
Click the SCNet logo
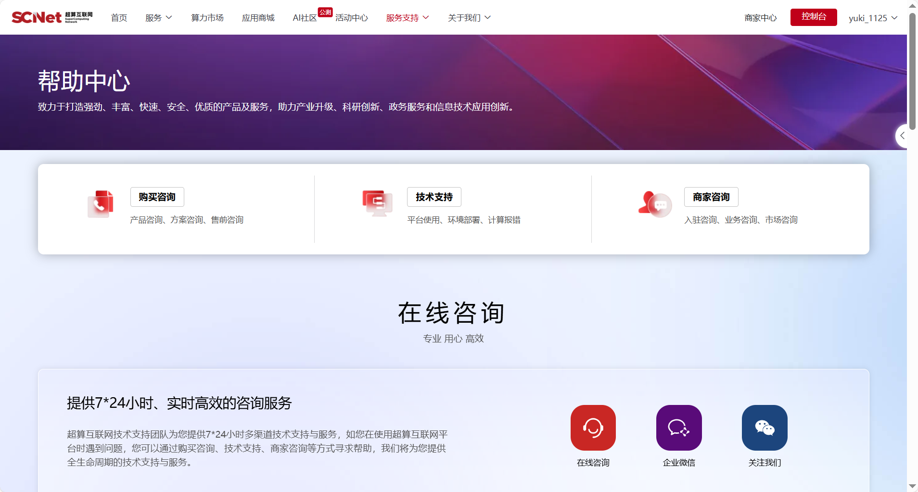(52, 17)
